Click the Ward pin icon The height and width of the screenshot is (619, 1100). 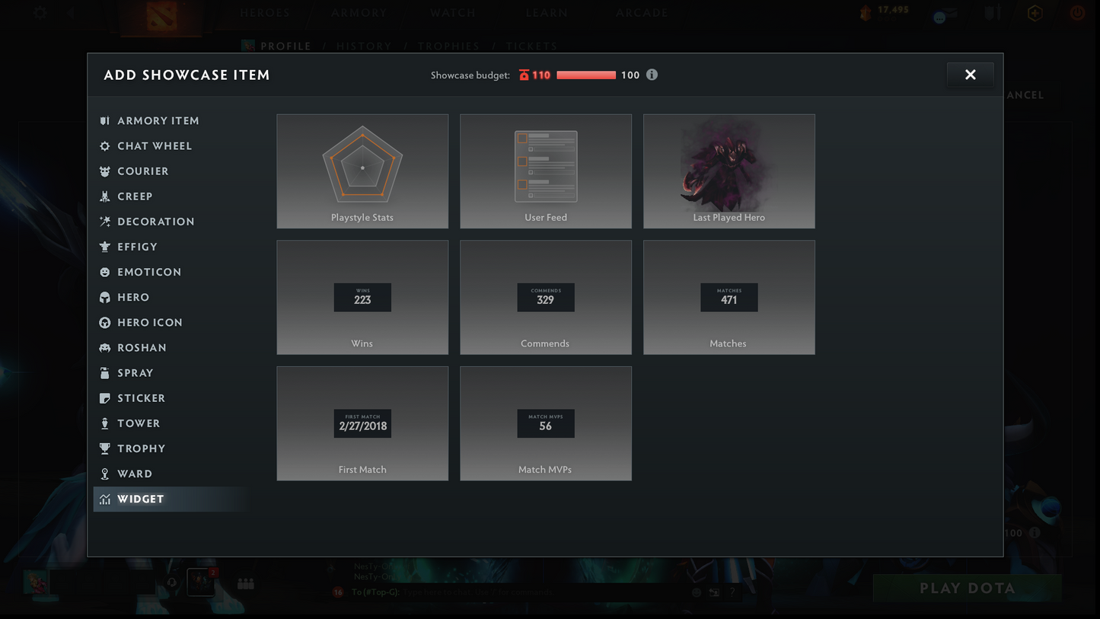click(x=105, y=474)
